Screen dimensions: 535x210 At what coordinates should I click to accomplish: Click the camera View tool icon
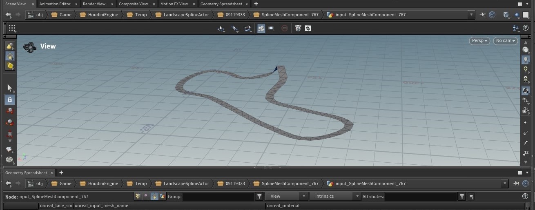29,47
